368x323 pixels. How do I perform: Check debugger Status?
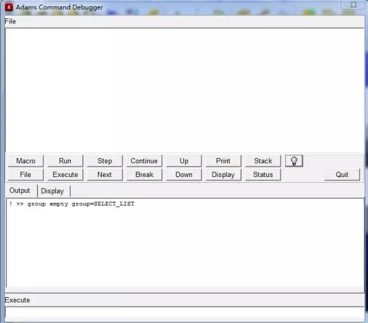point(263,175)
